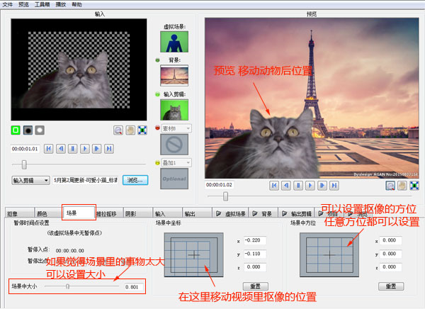This screenshot has height=309, width=425.
Task: Click the input timecode field 00:00:01.01
Action: tap(25, 149)
